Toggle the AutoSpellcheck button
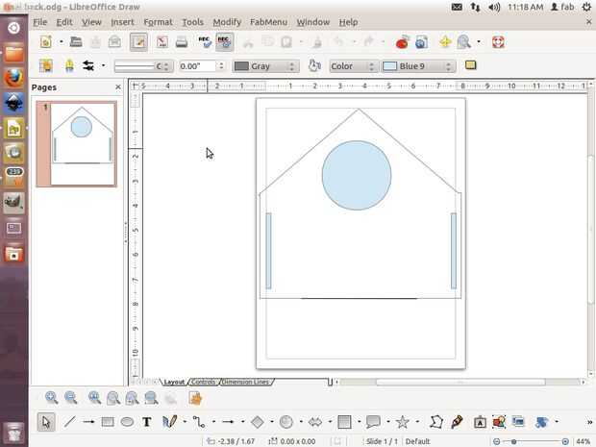The width and height of the screenshot is (596, 447). pyautogui.click(x=224, y=42)
